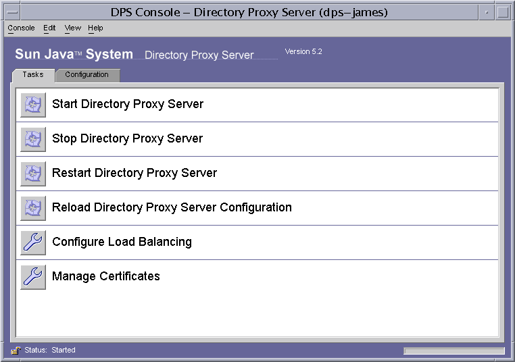The image size is (515, 362).
Task: Click the Stop Directory Proxy Server icon
Action: coord(33,139)
